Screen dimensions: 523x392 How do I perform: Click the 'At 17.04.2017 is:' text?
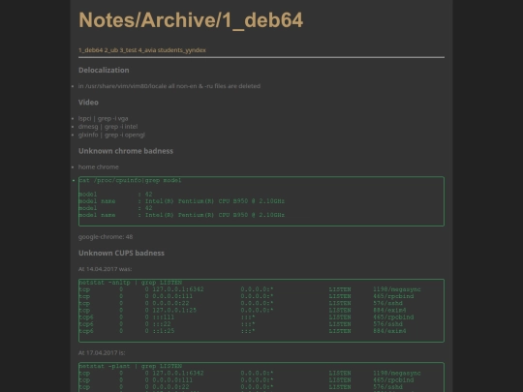tap(102, 352)
